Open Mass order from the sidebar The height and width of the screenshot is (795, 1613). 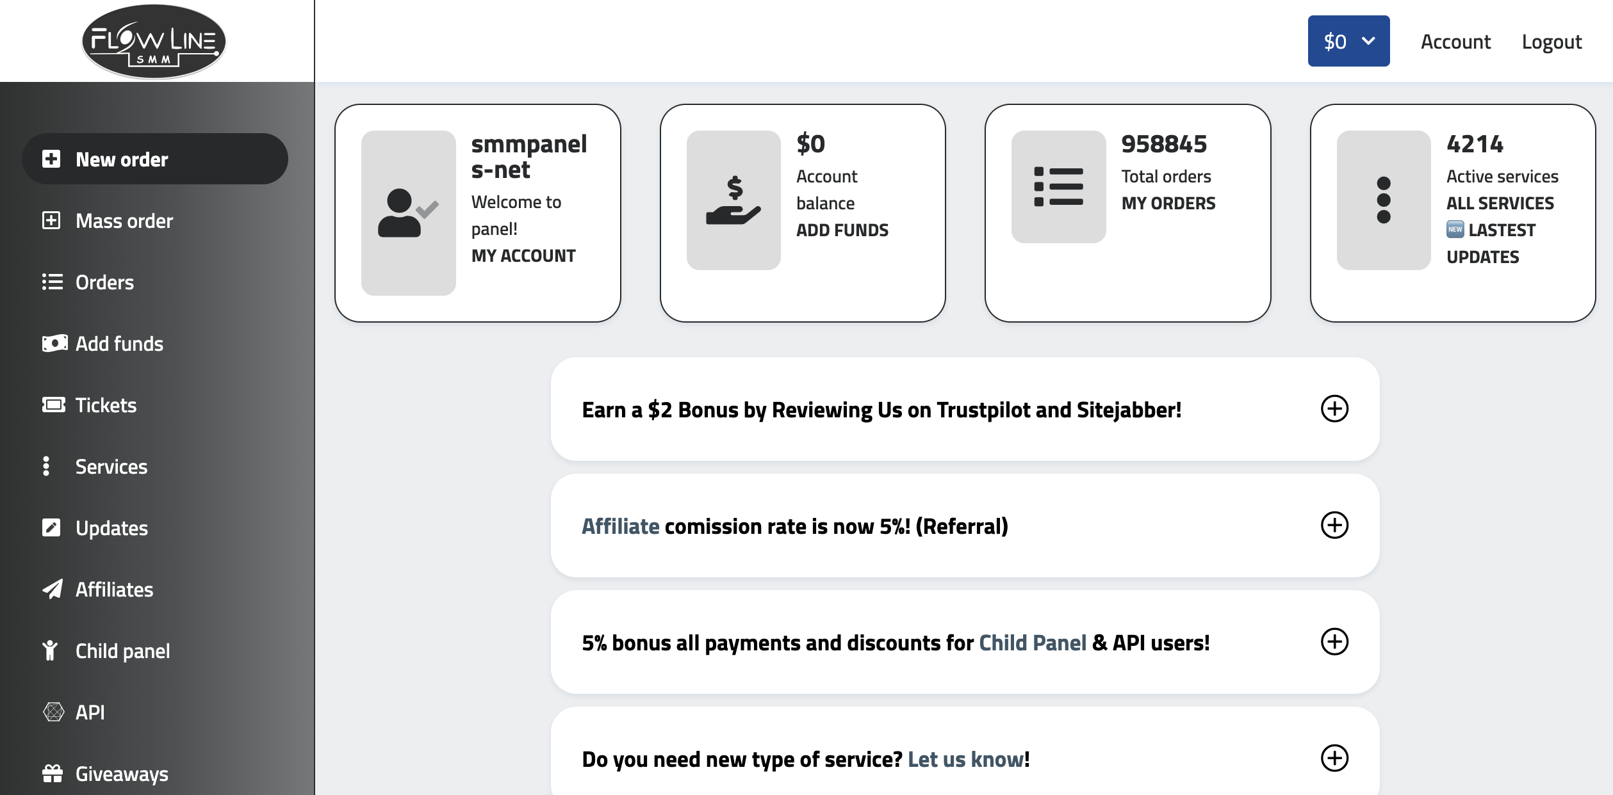(x=124, y=220)
